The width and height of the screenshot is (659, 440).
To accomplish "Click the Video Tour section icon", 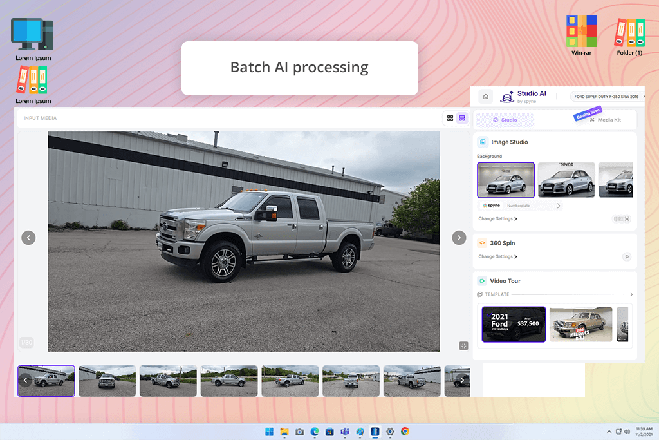I will (x=482, y=281).
